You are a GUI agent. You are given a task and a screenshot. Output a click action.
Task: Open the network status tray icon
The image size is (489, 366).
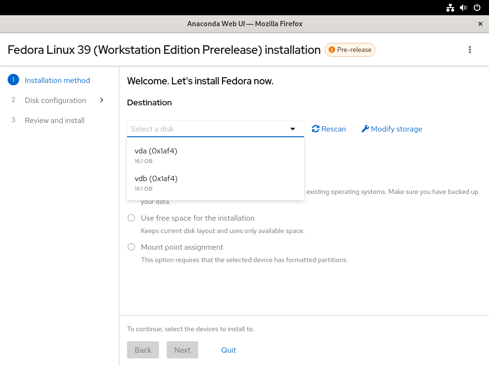point(450,8)
